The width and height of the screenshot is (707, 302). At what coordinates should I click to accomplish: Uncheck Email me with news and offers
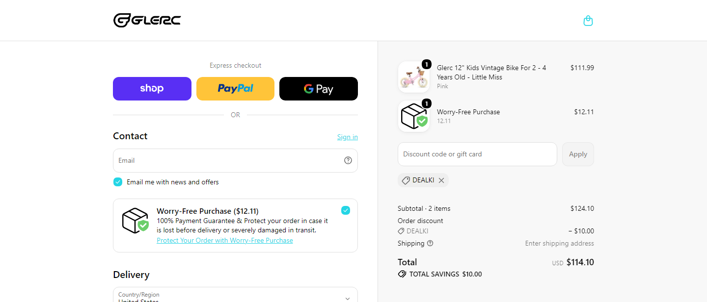(x=118, y=182)
